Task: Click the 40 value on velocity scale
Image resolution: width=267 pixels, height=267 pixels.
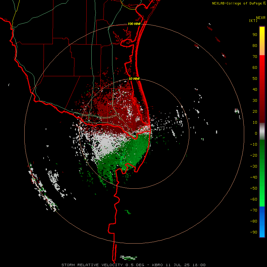Action: [x=255, y=89]
